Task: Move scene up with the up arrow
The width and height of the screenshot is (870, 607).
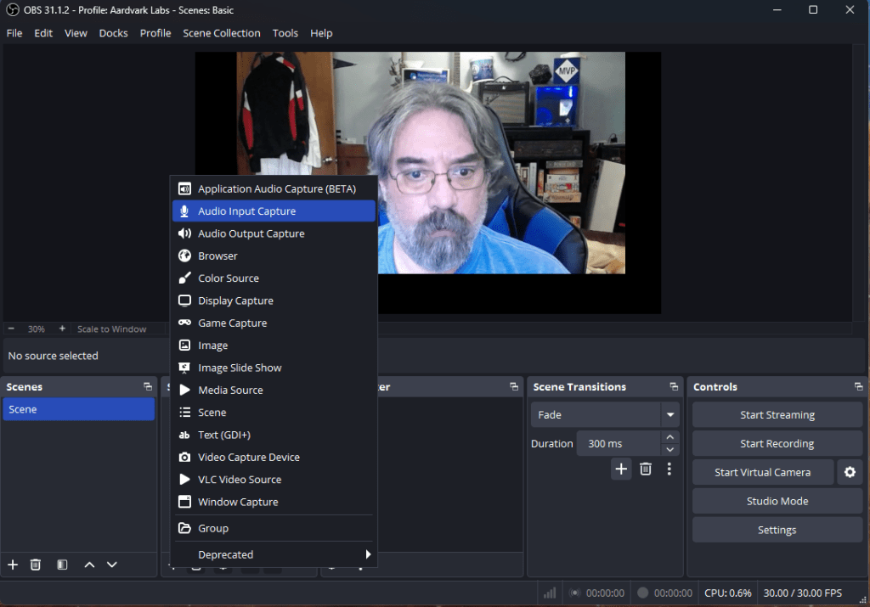Action: [89, 565]
